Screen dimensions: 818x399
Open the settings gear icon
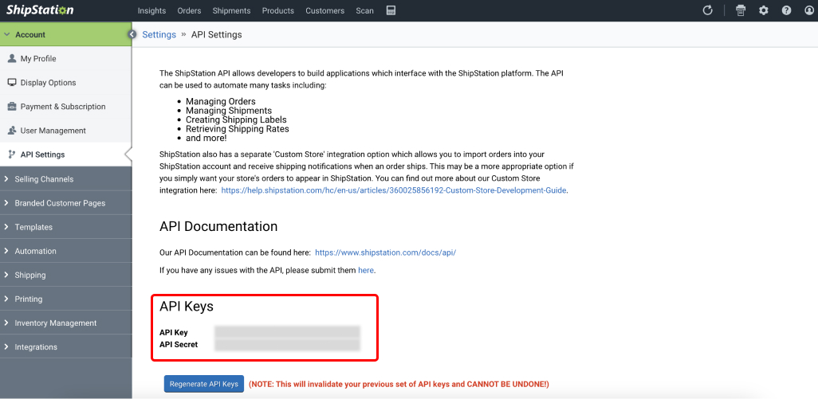tap(764, 10)
